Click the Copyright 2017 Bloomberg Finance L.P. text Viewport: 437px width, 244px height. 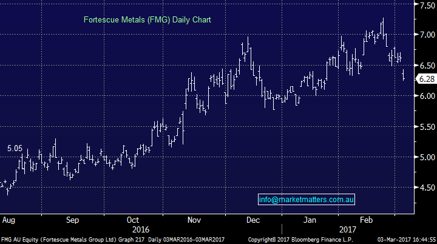pos(300,240)
